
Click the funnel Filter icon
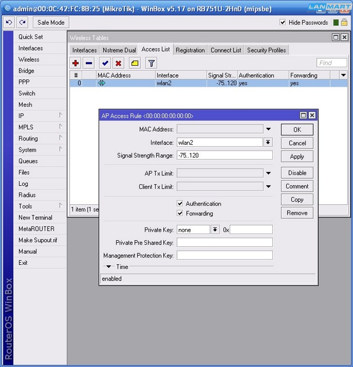[151, 63]
